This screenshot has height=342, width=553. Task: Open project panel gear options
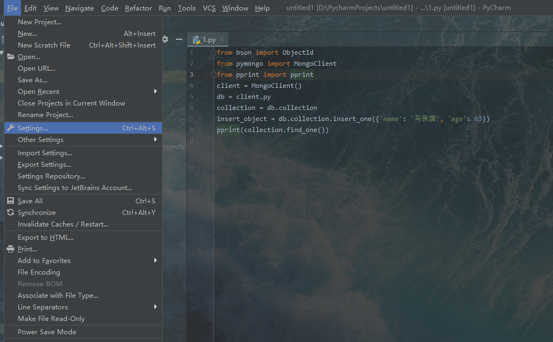[x=165, y=39]
